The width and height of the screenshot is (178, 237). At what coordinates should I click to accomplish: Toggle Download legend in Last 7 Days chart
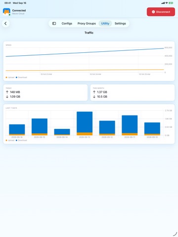click(21, 140)
